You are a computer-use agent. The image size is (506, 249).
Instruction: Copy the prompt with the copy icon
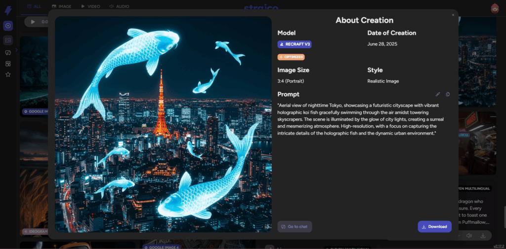(x=448, y=94)
